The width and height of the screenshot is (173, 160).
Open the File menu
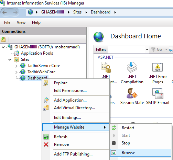click(x=7, y=22)
